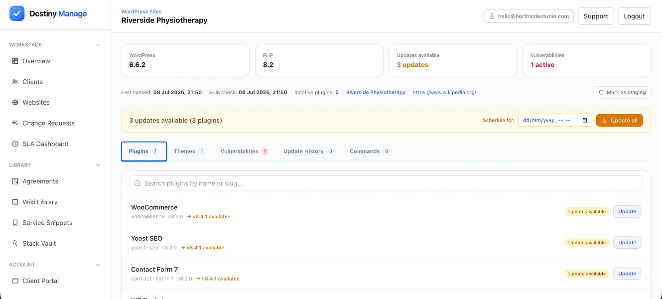Focus the plugin search field
Image resolution: width=662 pixels, height=299 pixels.
[x=386, y=183]
